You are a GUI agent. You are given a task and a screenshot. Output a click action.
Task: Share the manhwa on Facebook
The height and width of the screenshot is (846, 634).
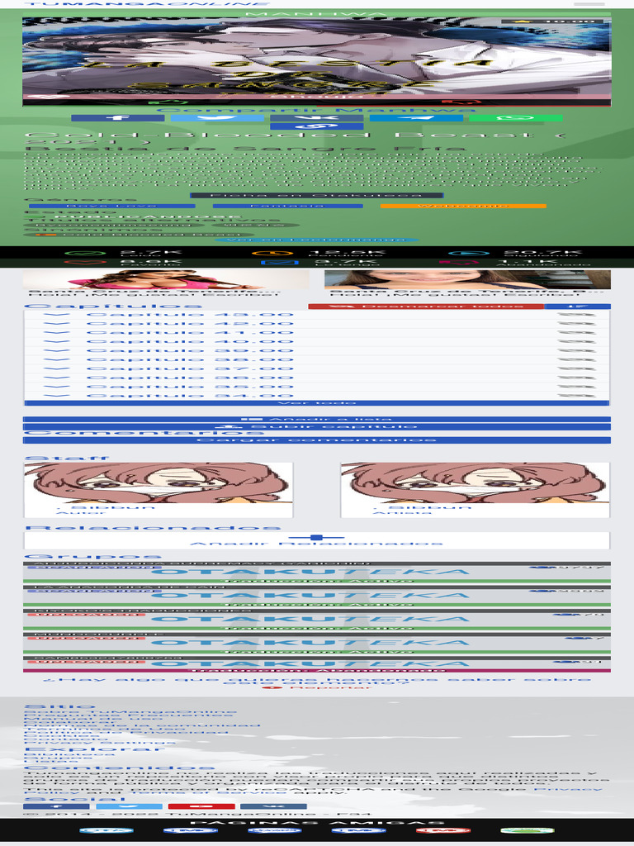point(117,118)
